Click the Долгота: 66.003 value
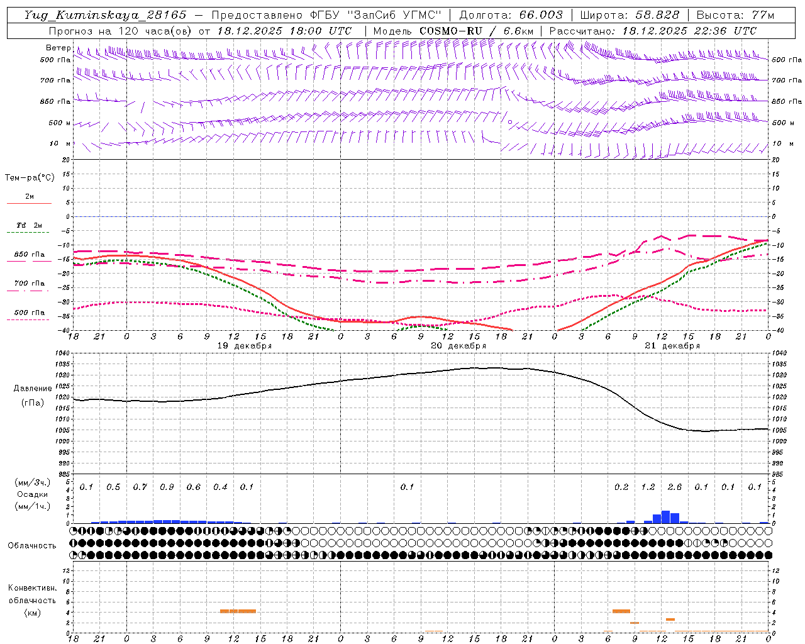 (x=511, y=15)
